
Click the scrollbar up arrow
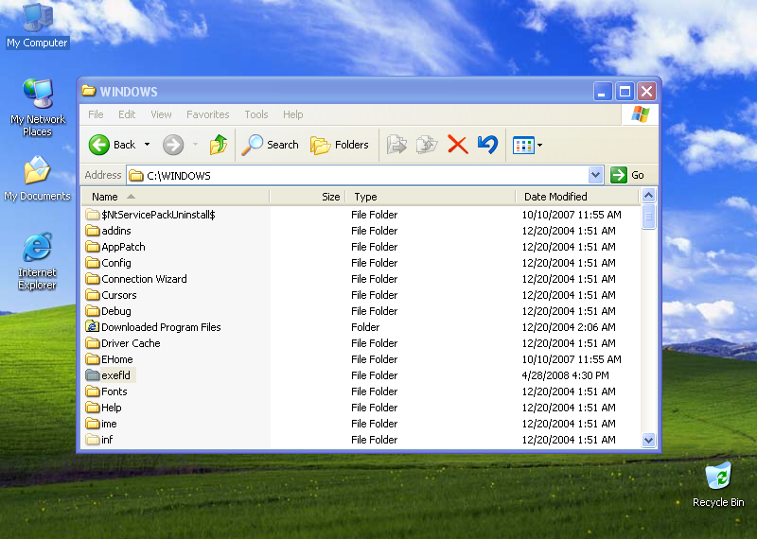(648, 196)
